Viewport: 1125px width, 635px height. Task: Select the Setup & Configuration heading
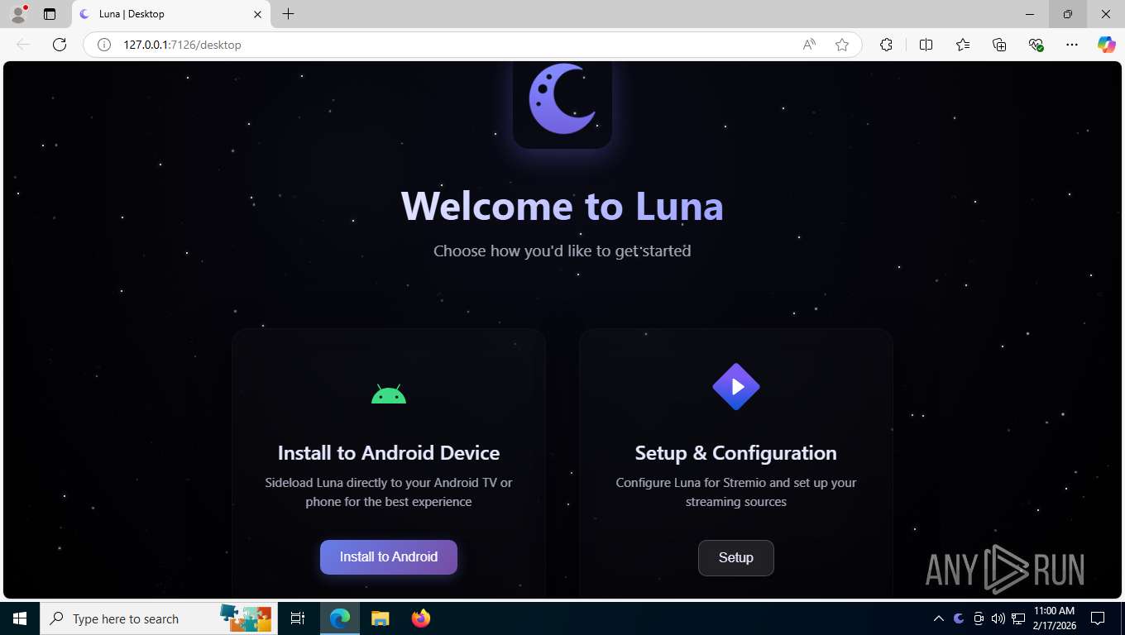pos(736,453)
